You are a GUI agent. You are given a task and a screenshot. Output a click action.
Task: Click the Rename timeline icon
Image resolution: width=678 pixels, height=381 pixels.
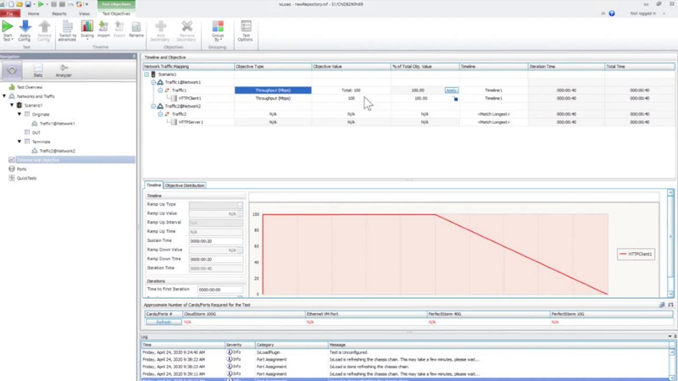point(136,26)
